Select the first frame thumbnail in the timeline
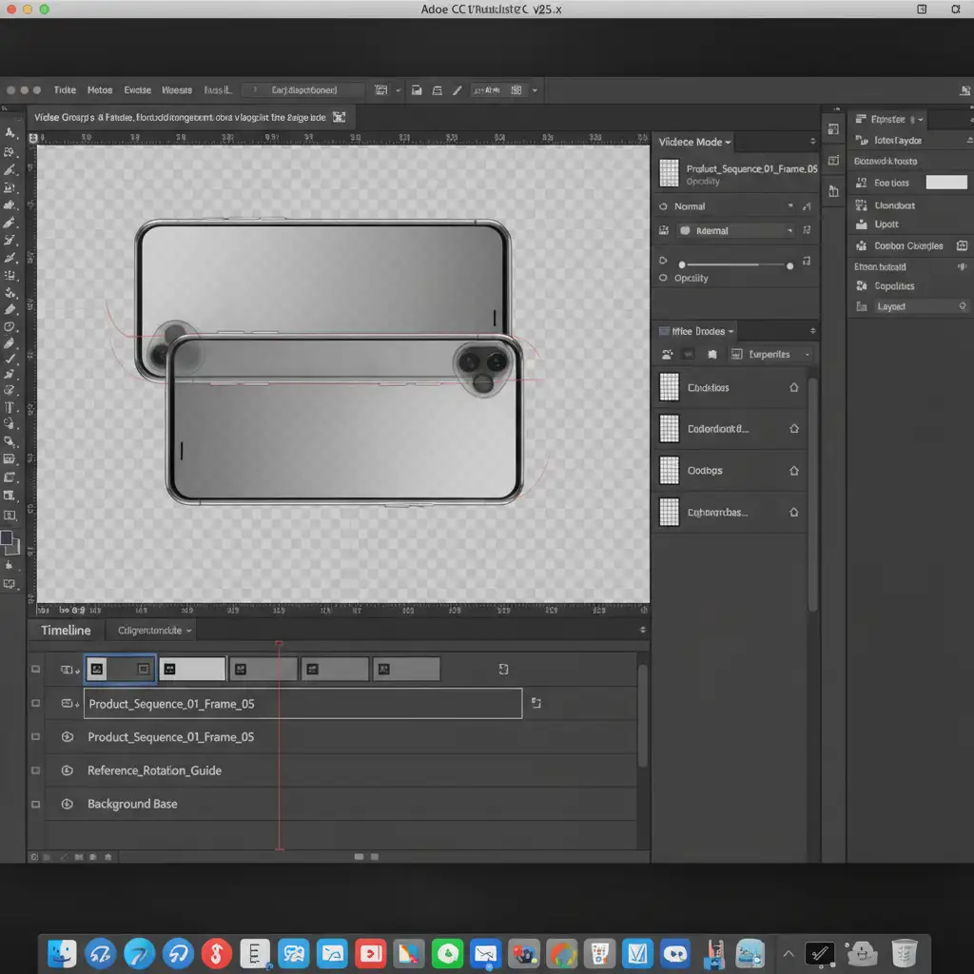 120,670
